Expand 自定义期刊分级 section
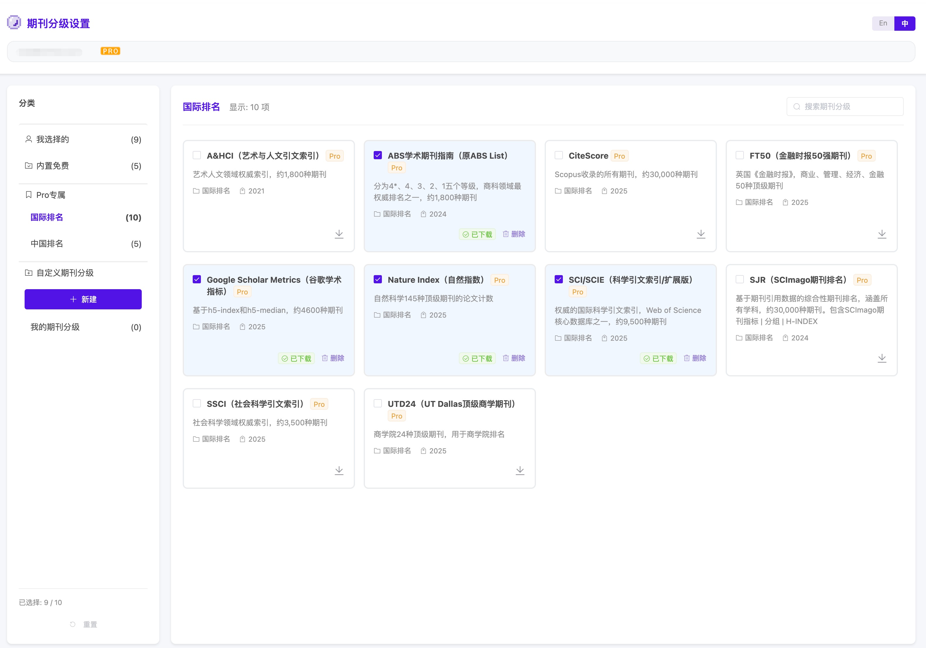This screenshot has height=648, width=926. 64,273
